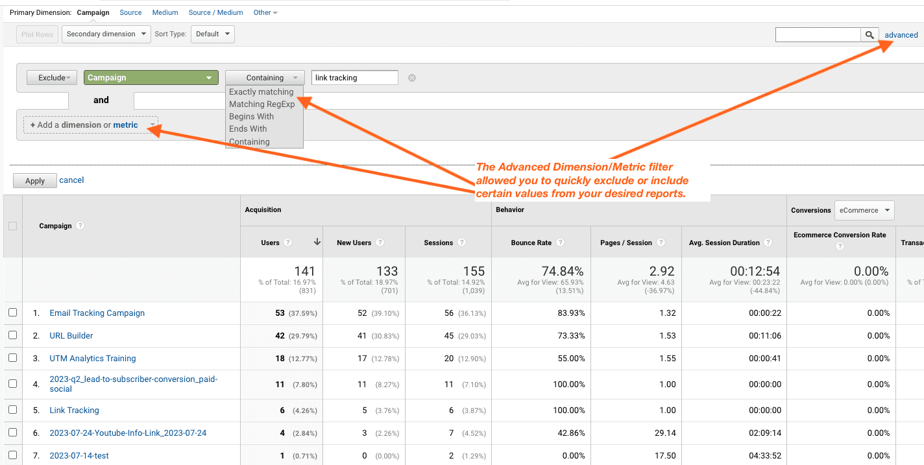
Task: Click the Users metric question mark
Action: point(289,242)
